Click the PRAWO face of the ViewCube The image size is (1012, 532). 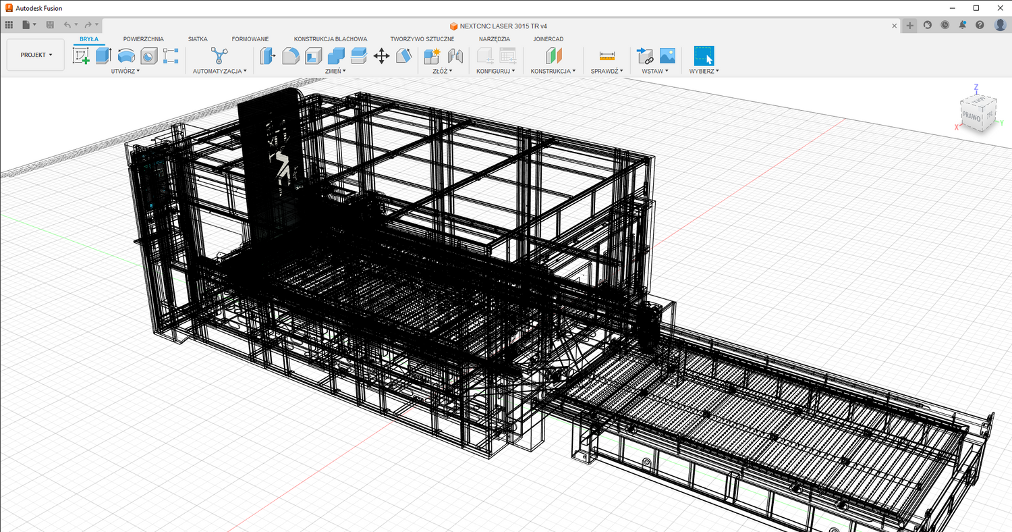tap(972, 116)
